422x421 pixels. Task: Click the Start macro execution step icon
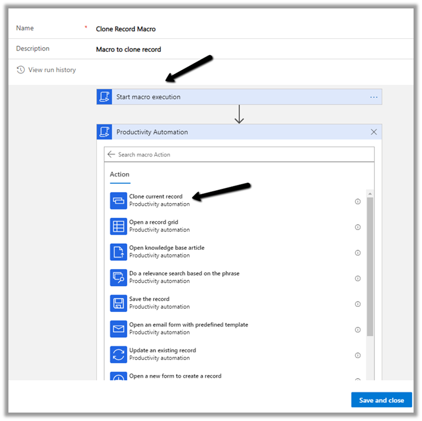click(x=105, y=97)
